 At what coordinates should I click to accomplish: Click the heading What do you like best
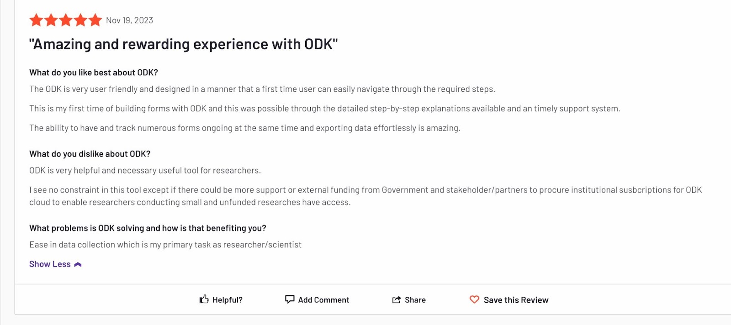pos(94,73)
